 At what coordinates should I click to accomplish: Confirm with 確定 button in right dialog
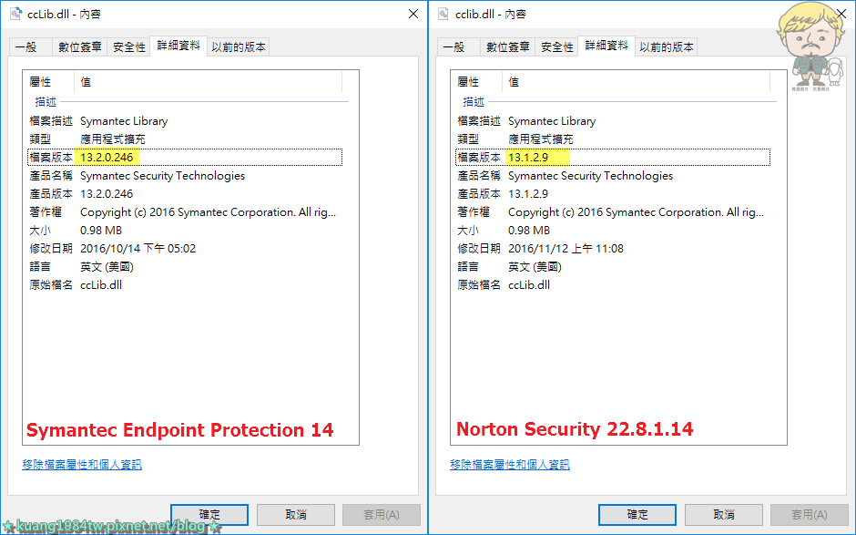click(x=637, y=515)
